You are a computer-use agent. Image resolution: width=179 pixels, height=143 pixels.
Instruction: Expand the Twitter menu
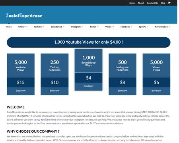click(x=22, y=27)
